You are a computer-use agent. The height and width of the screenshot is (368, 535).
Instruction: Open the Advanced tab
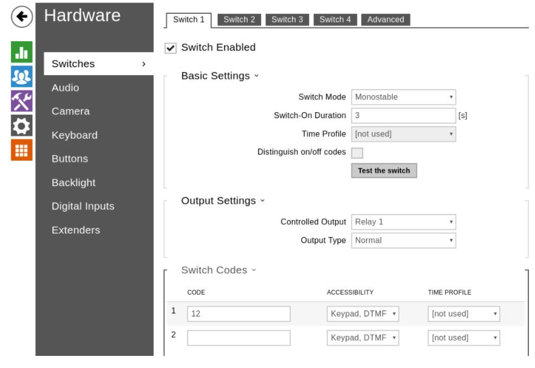point(386,19)
